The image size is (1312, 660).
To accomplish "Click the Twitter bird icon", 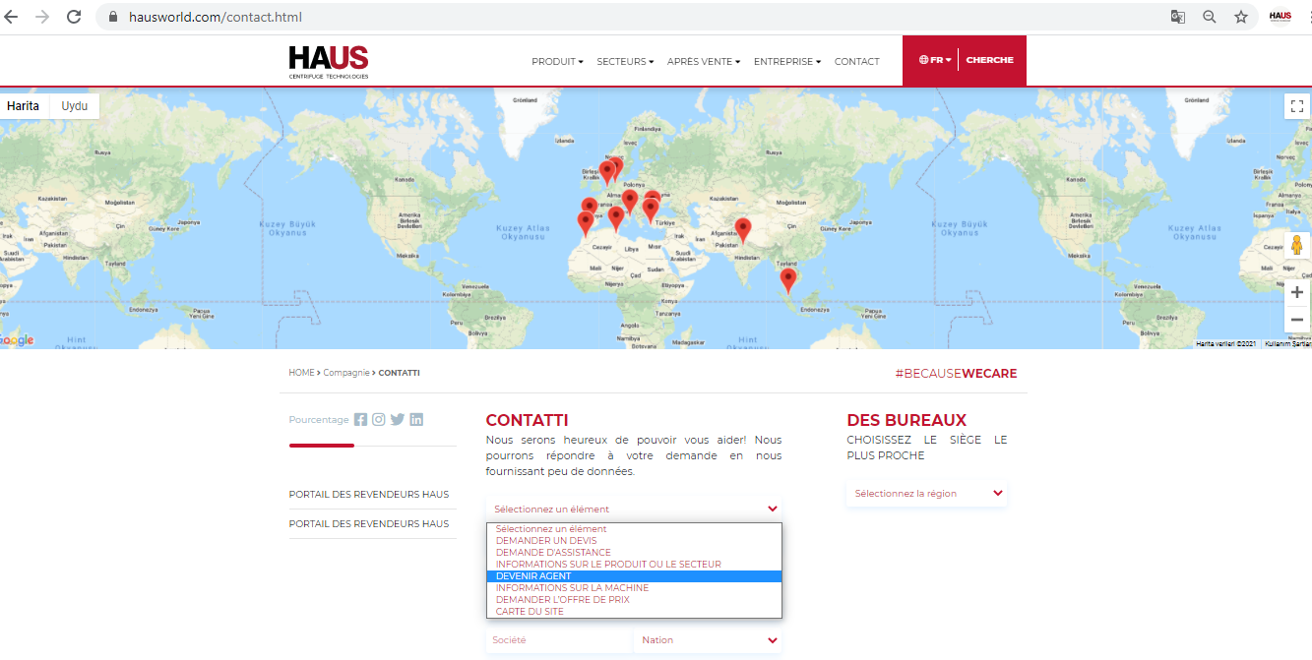I will click(398, 419).
